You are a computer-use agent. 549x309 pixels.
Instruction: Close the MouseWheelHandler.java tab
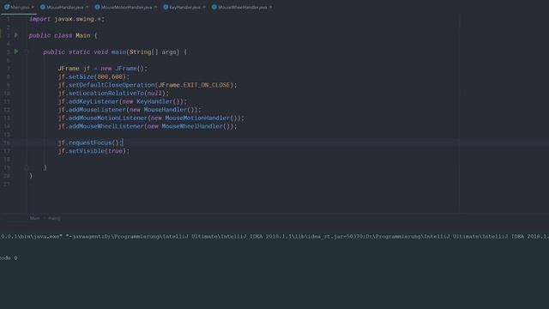click(270, 7)
